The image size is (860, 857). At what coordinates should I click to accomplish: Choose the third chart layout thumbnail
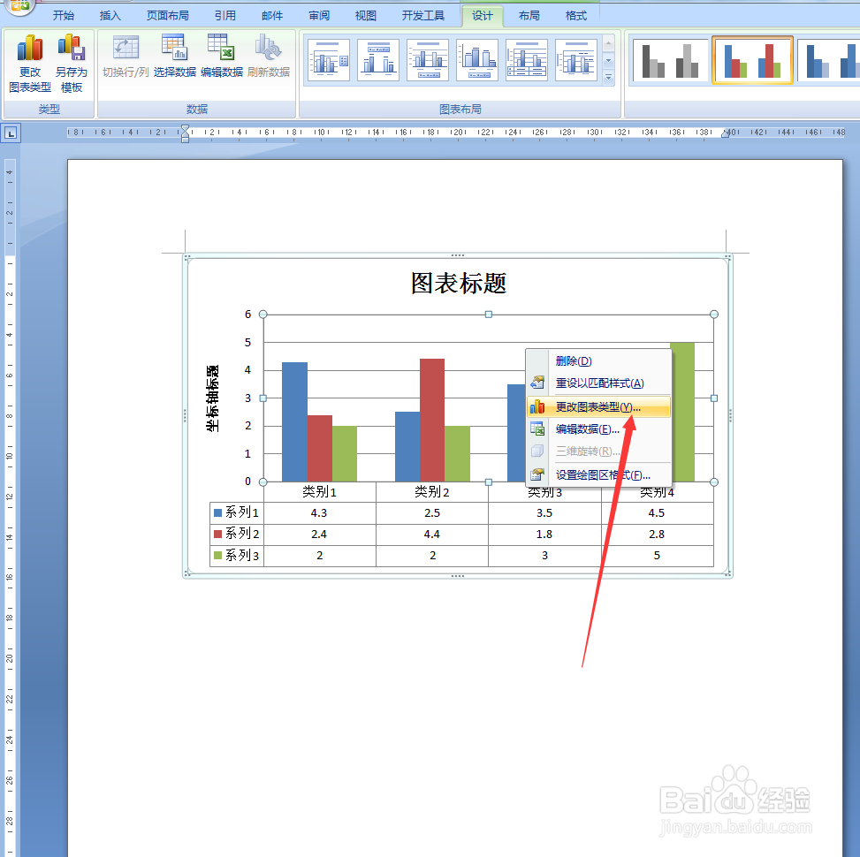(427, 60)
